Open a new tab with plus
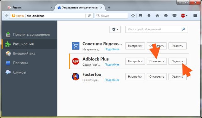 pos(109,8)
